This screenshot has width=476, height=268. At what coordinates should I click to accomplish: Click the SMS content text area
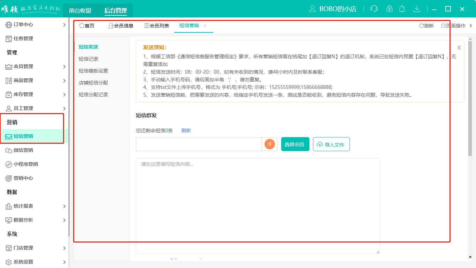(x=258, y=206)
